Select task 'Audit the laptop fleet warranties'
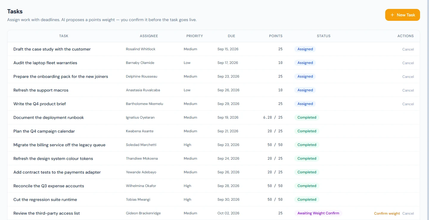Image resolution: width=429 pixels, height=220 pixels. coord(45,63)
